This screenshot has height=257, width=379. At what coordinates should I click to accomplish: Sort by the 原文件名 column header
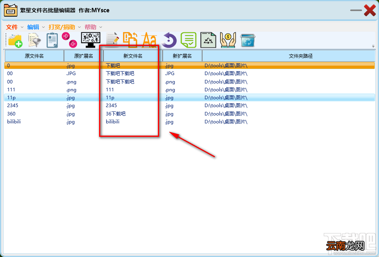coord(34,56)
